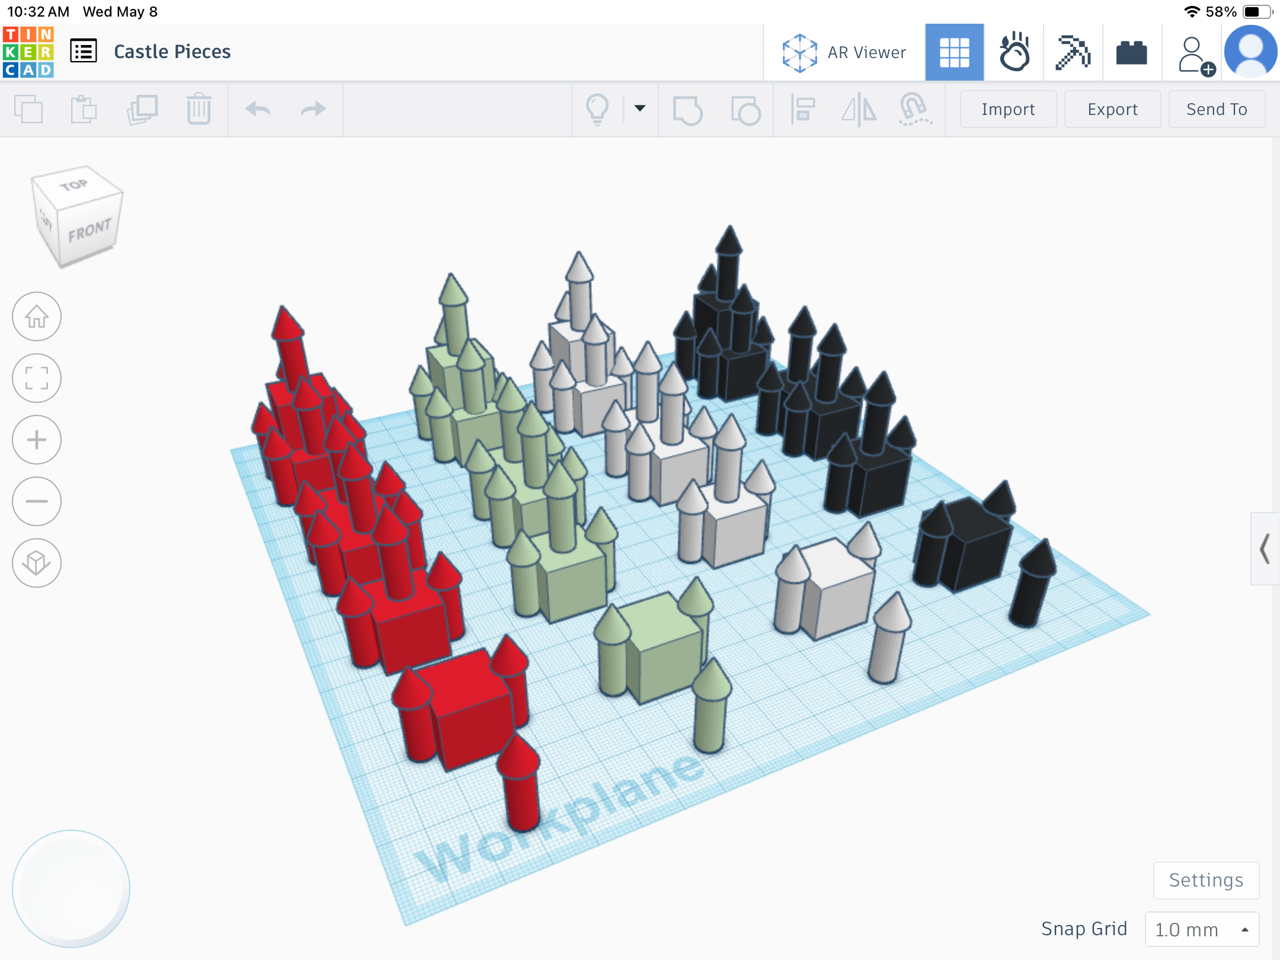Click the Mirror tool icon
This screenshot has width=1280, height=960.
tap(859, 109)
